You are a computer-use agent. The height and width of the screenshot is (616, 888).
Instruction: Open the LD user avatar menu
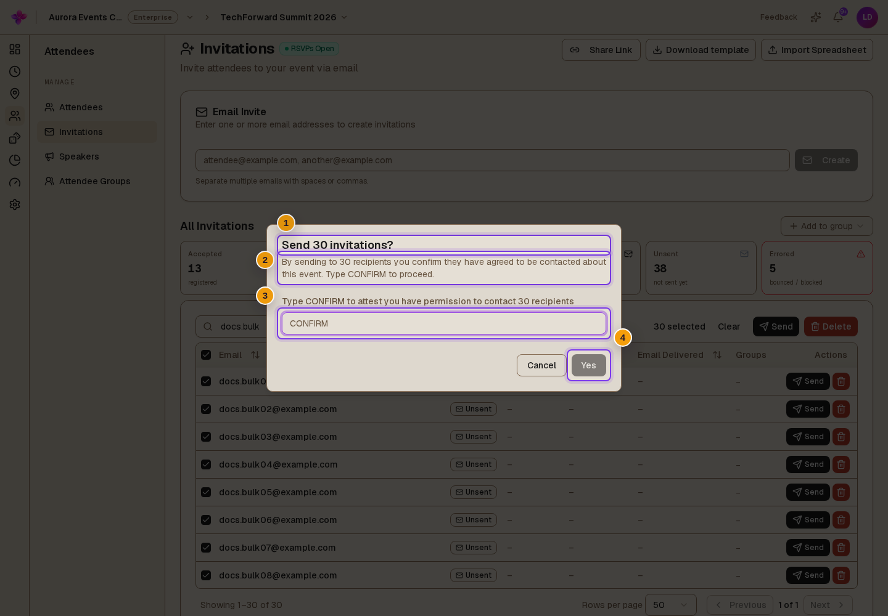[x=867, y=17]
